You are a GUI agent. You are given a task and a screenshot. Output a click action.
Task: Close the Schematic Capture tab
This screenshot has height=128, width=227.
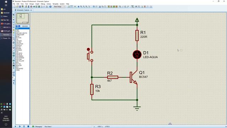point(31,10)
